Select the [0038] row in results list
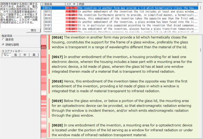 (x=120, y=29)
